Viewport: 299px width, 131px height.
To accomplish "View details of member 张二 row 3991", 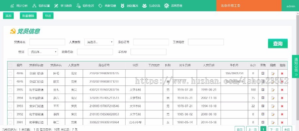I will pyautogui.click(x=263, y=122).
